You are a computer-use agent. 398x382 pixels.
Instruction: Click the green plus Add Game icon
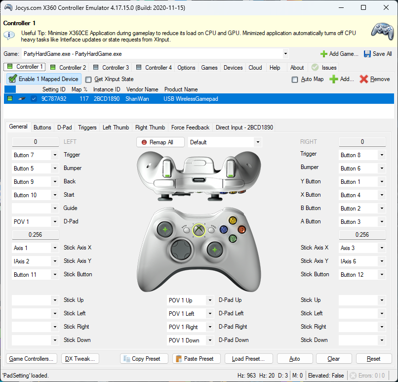[323, 54]
